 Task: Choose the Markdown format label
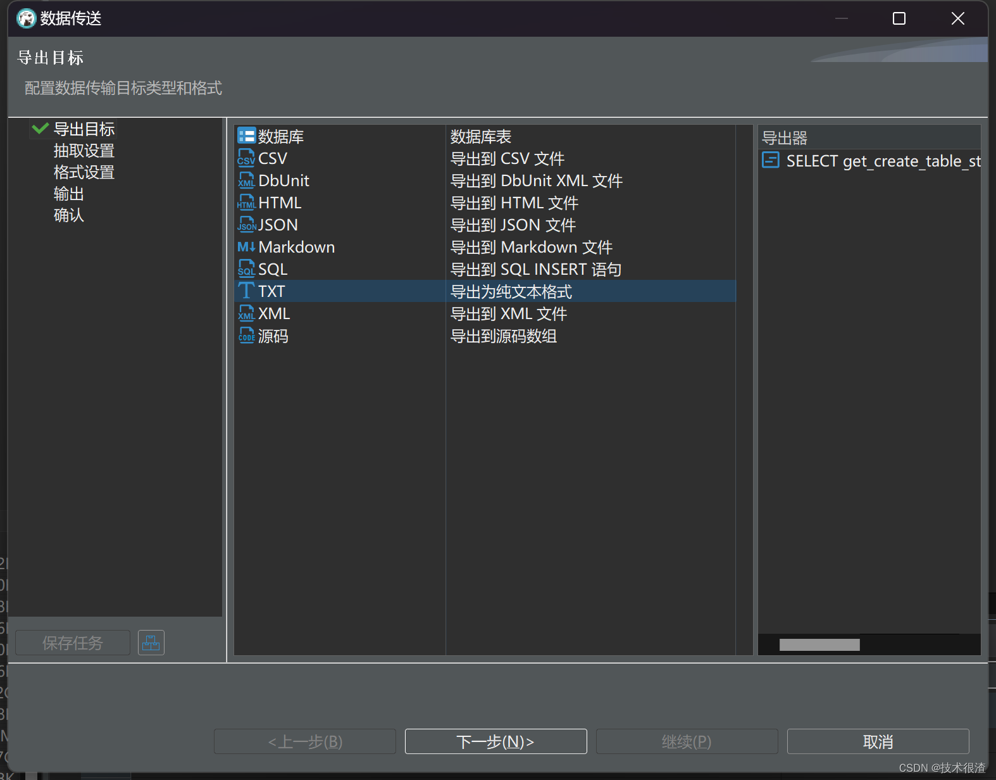point(297,247)
